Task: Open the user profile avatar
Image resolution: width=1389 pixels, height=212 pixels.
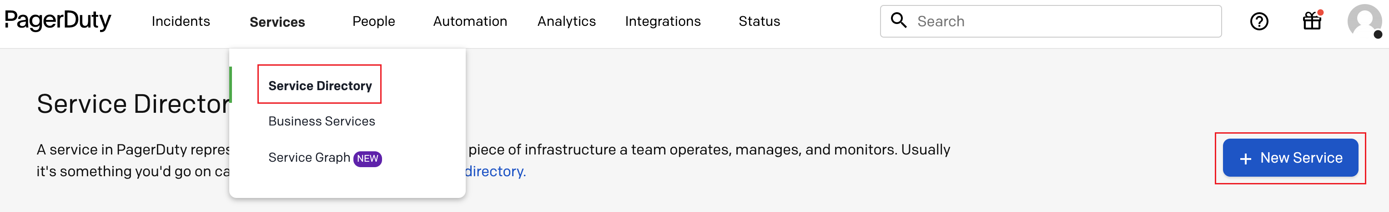Action: coord(1364,21)
